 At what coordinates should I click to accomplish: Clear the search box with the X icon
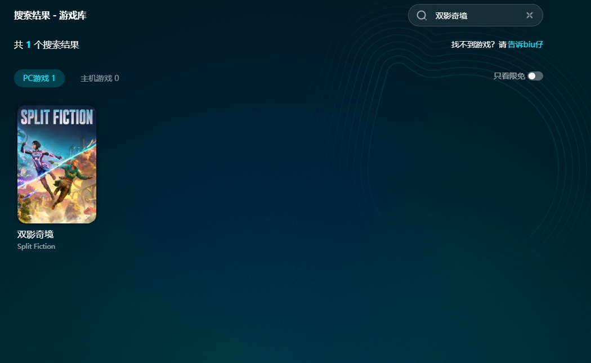click(529, 15)
